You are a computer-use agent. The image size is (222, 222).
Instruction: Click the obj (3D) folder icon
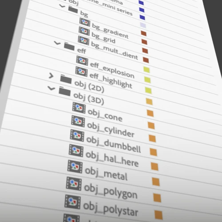64,91
